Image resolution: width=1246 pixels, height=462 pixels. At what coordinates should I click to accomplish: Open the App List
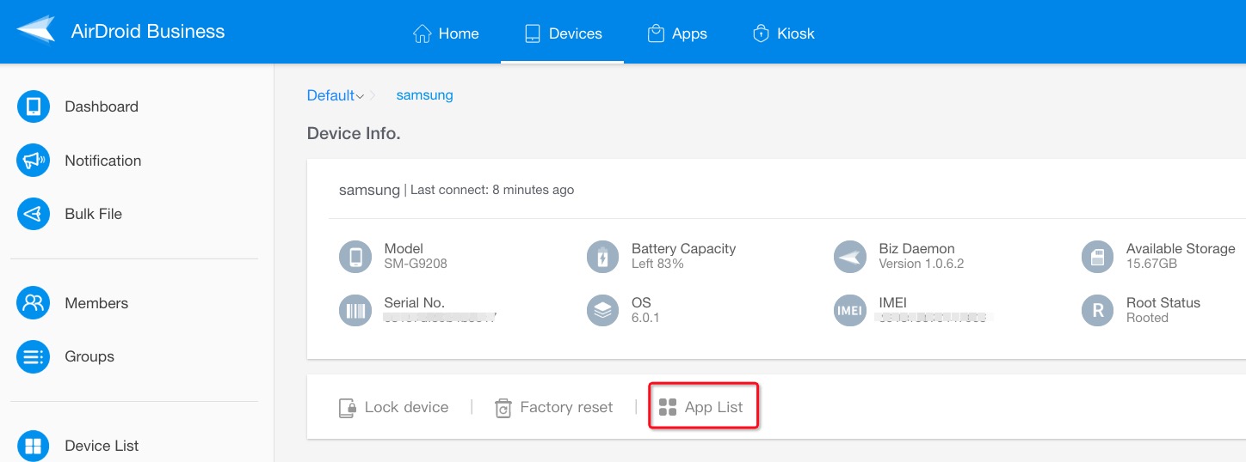[x=703, y=406]
